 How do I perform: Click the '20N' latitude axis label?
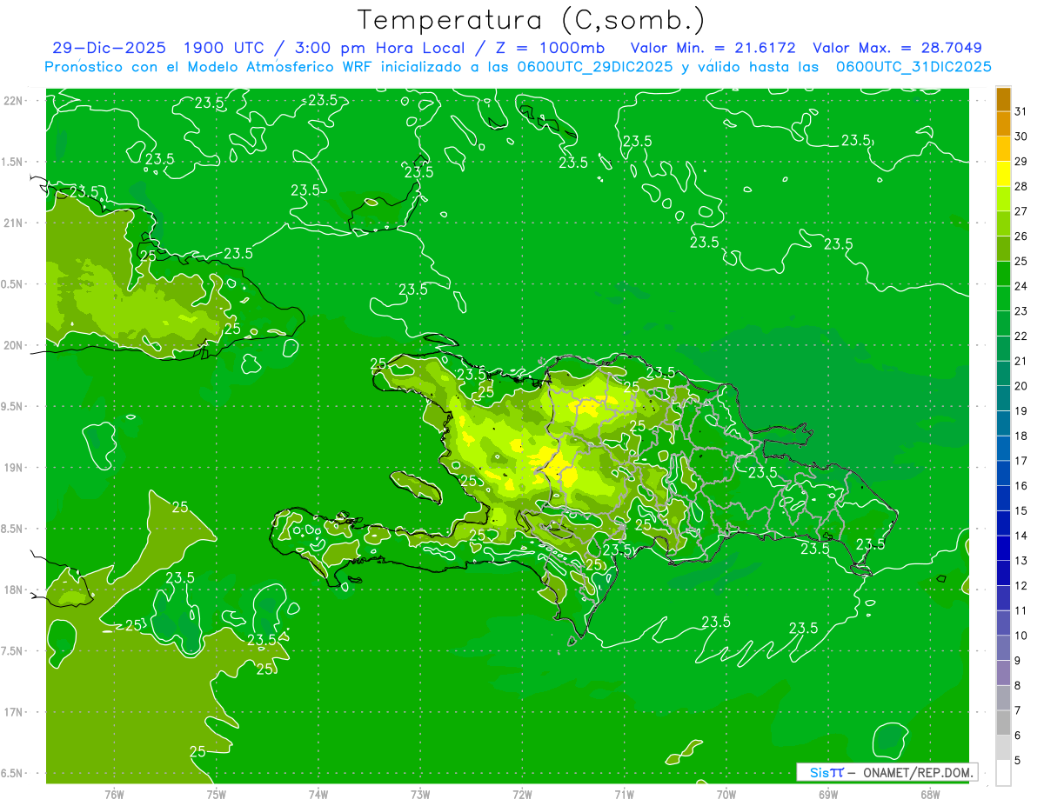pyautogui.click(x=13, y=345)
